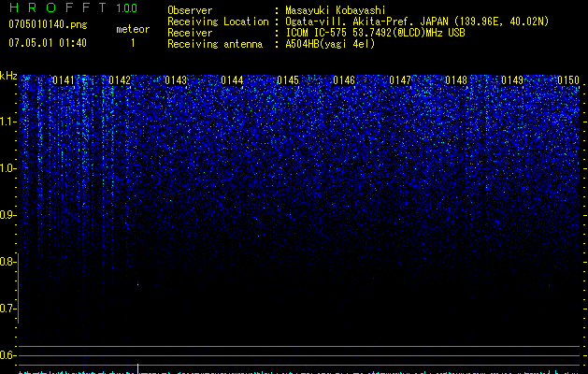Click the HROFFT 1.0.0 title text
Image resolution: width=588 pixels, height=374 pixels.
[x=73, y=7]
